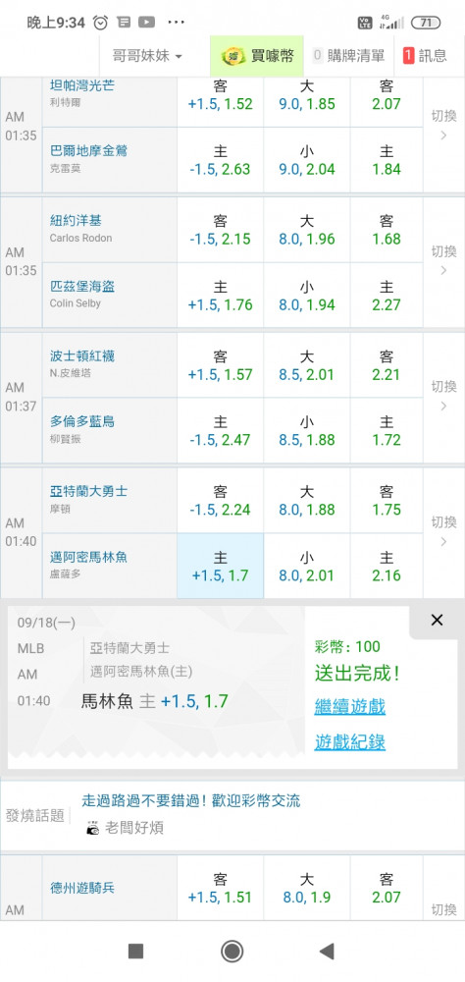Tap the Android back triangle icon
465x982 pixels.
pyautogui.click(x=327, y=952)
